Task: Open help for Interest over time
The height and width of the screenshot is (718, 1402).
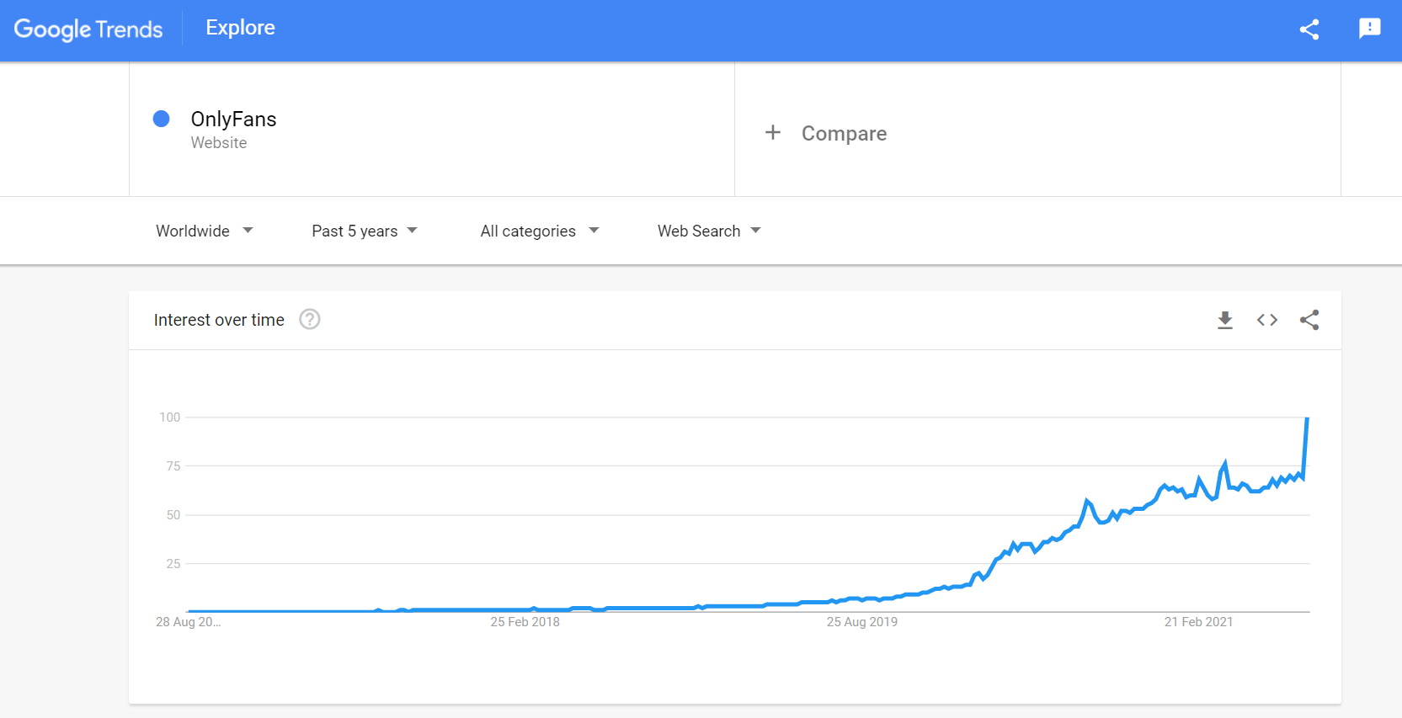Action: click(x=310, y=320)
